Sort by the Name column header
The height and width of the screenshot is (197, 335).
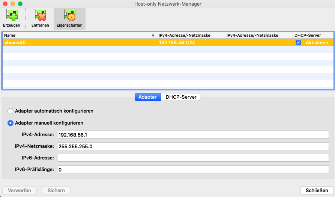click(75, 35)
